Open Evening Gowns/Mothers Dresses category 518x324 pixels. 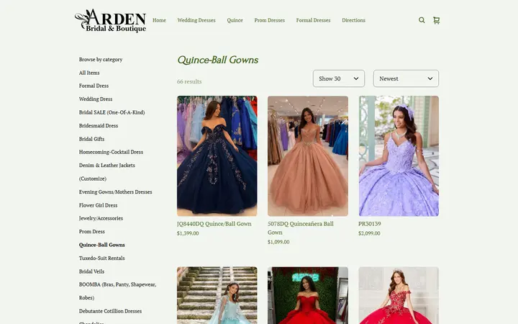coord(116,192)
